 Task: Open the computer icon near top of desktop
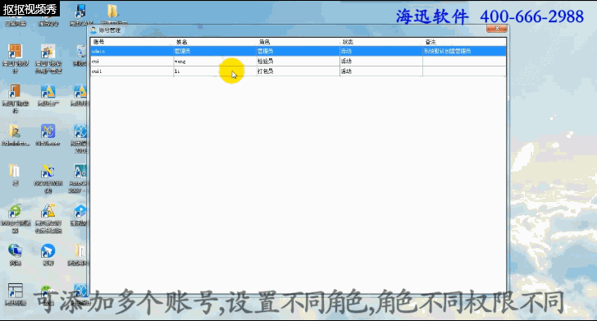tap(80, 16)
